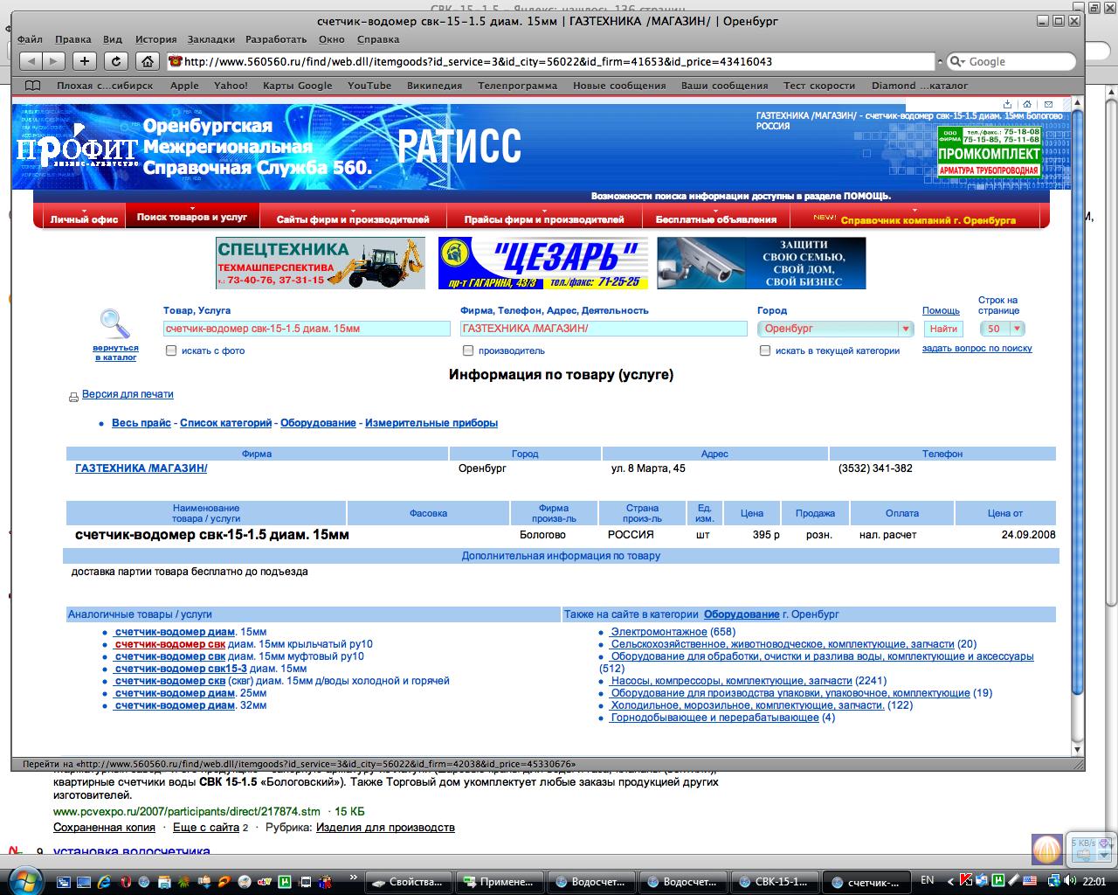Open 'счетчик-водомер свк15-3 диам. 15мм' link

point(180,669)
